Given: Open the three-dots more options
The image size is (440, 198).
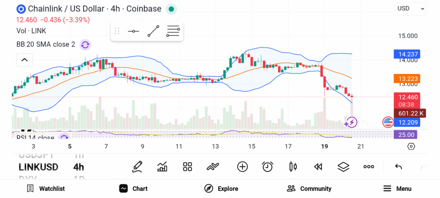Looking at the screenshot, I should (369, 167).
